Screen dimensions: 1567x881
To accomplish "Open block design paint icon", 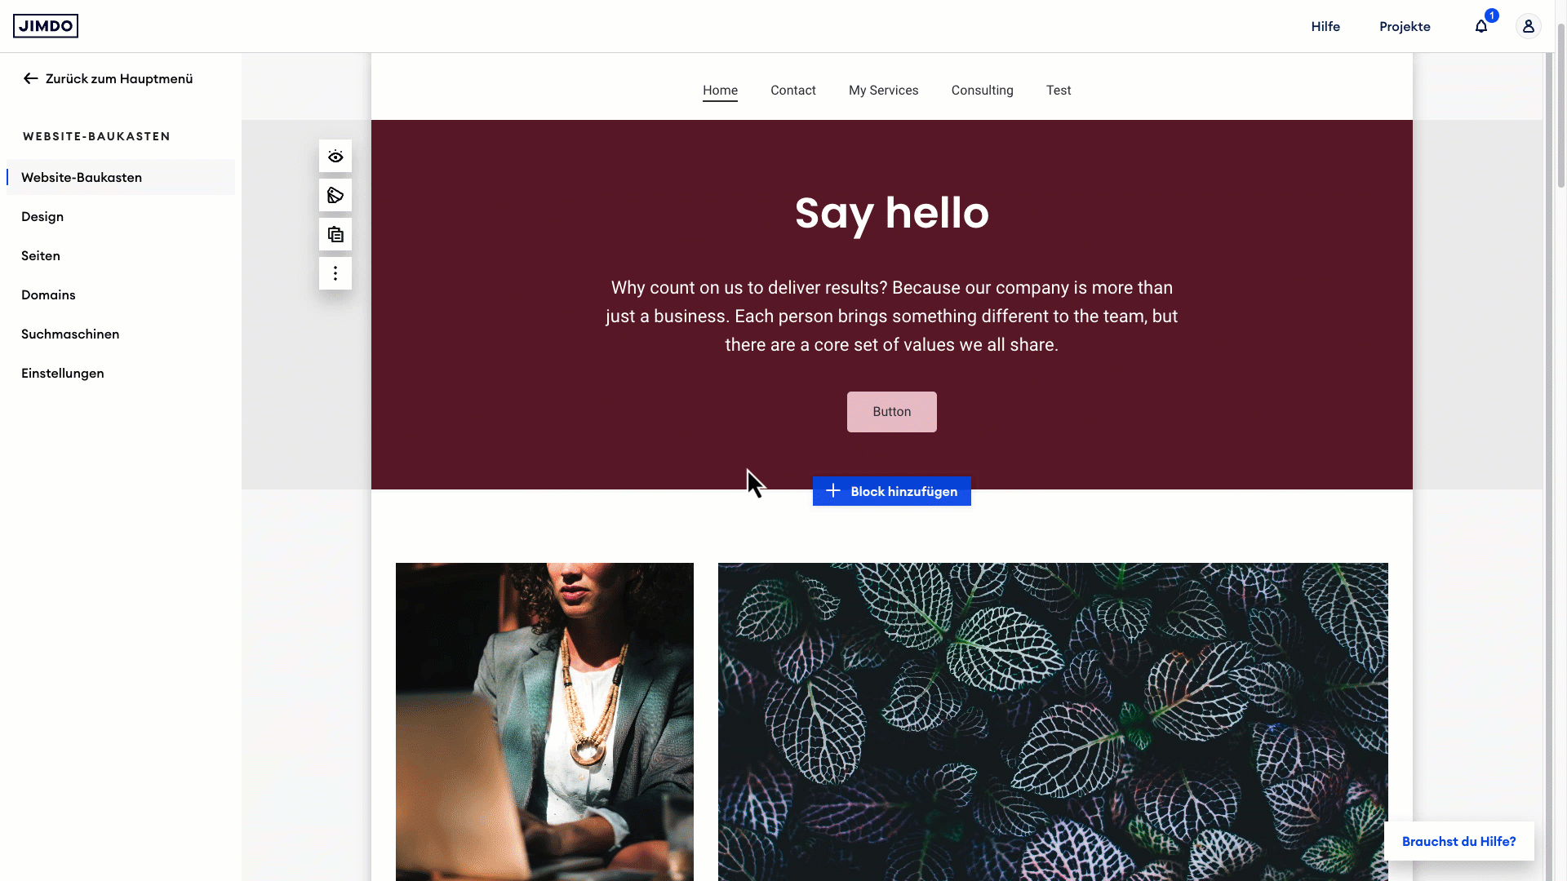I will pos(335,196).
